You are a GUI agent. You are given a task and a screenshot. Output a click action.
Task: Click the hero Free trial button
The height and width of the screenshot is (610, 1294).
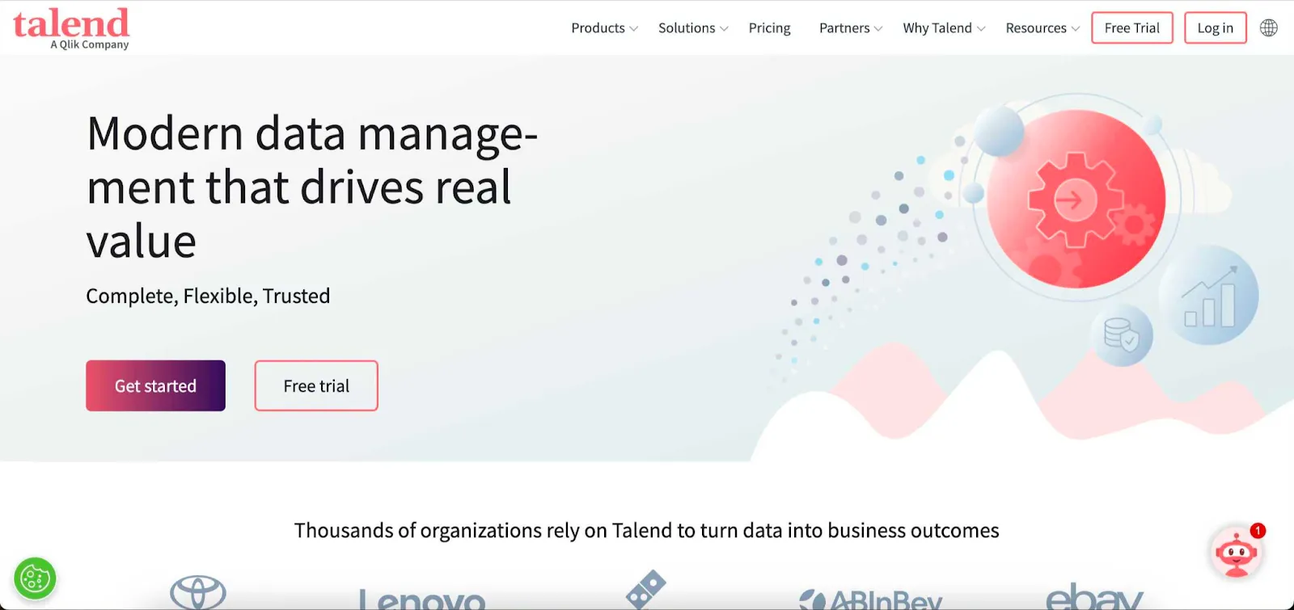pos(316,385)
